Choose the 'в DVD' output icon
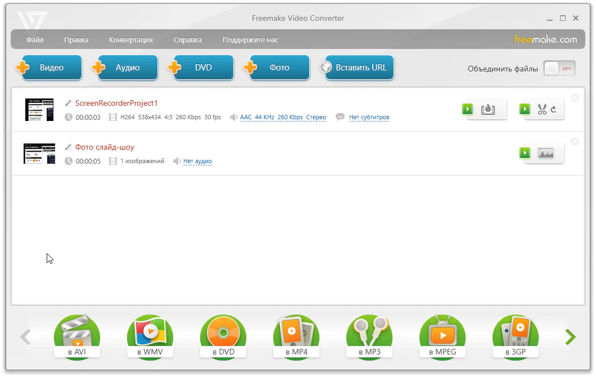The image size is (596, 377). pyautogui.click(x=223, y=336)
